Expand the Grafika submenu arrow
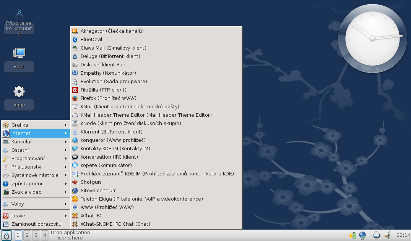The height and width of the screenshot is (241, 411). (x=65, y=125)
